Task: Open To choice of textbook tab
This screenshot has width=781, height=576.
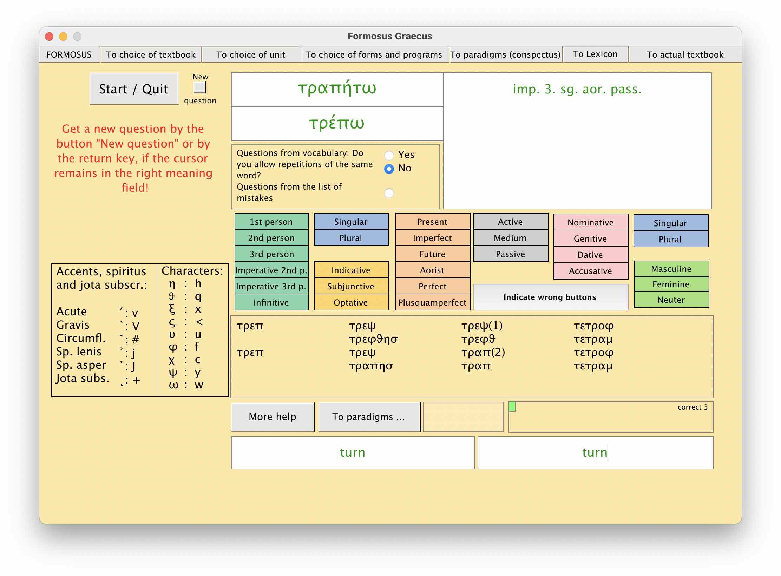Action: 151,54
